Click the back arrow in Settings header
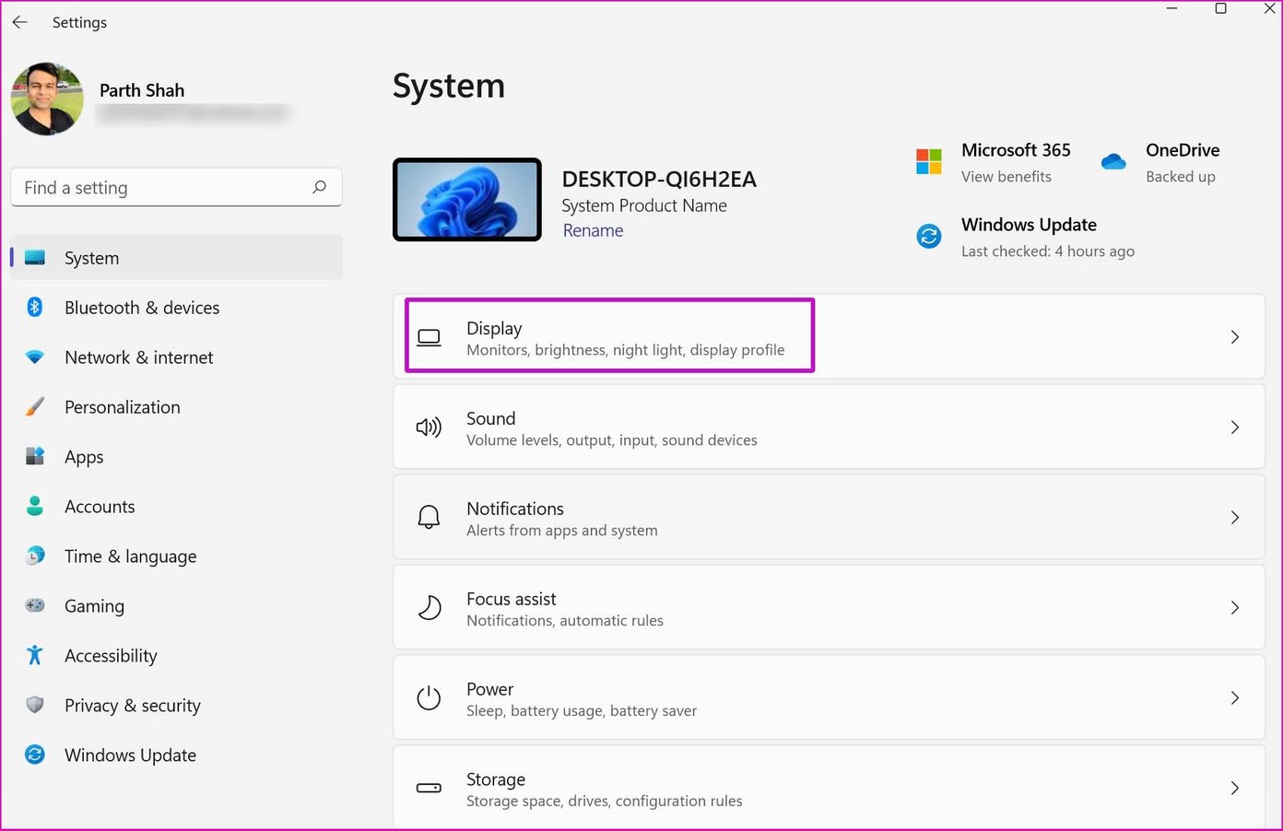1283x831 pixels. click(19, 22)
